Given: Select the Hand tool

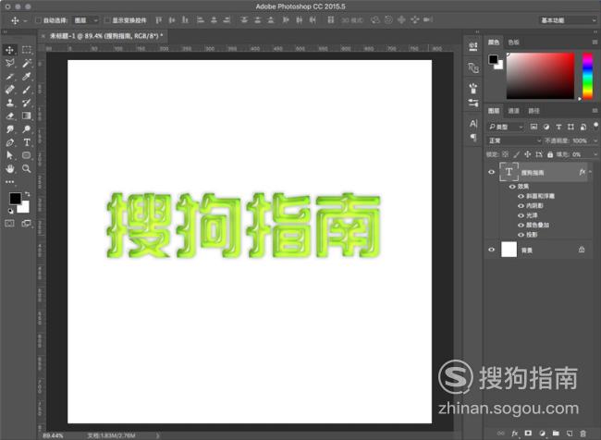Looking at the screenshot, I should (9, 168).
